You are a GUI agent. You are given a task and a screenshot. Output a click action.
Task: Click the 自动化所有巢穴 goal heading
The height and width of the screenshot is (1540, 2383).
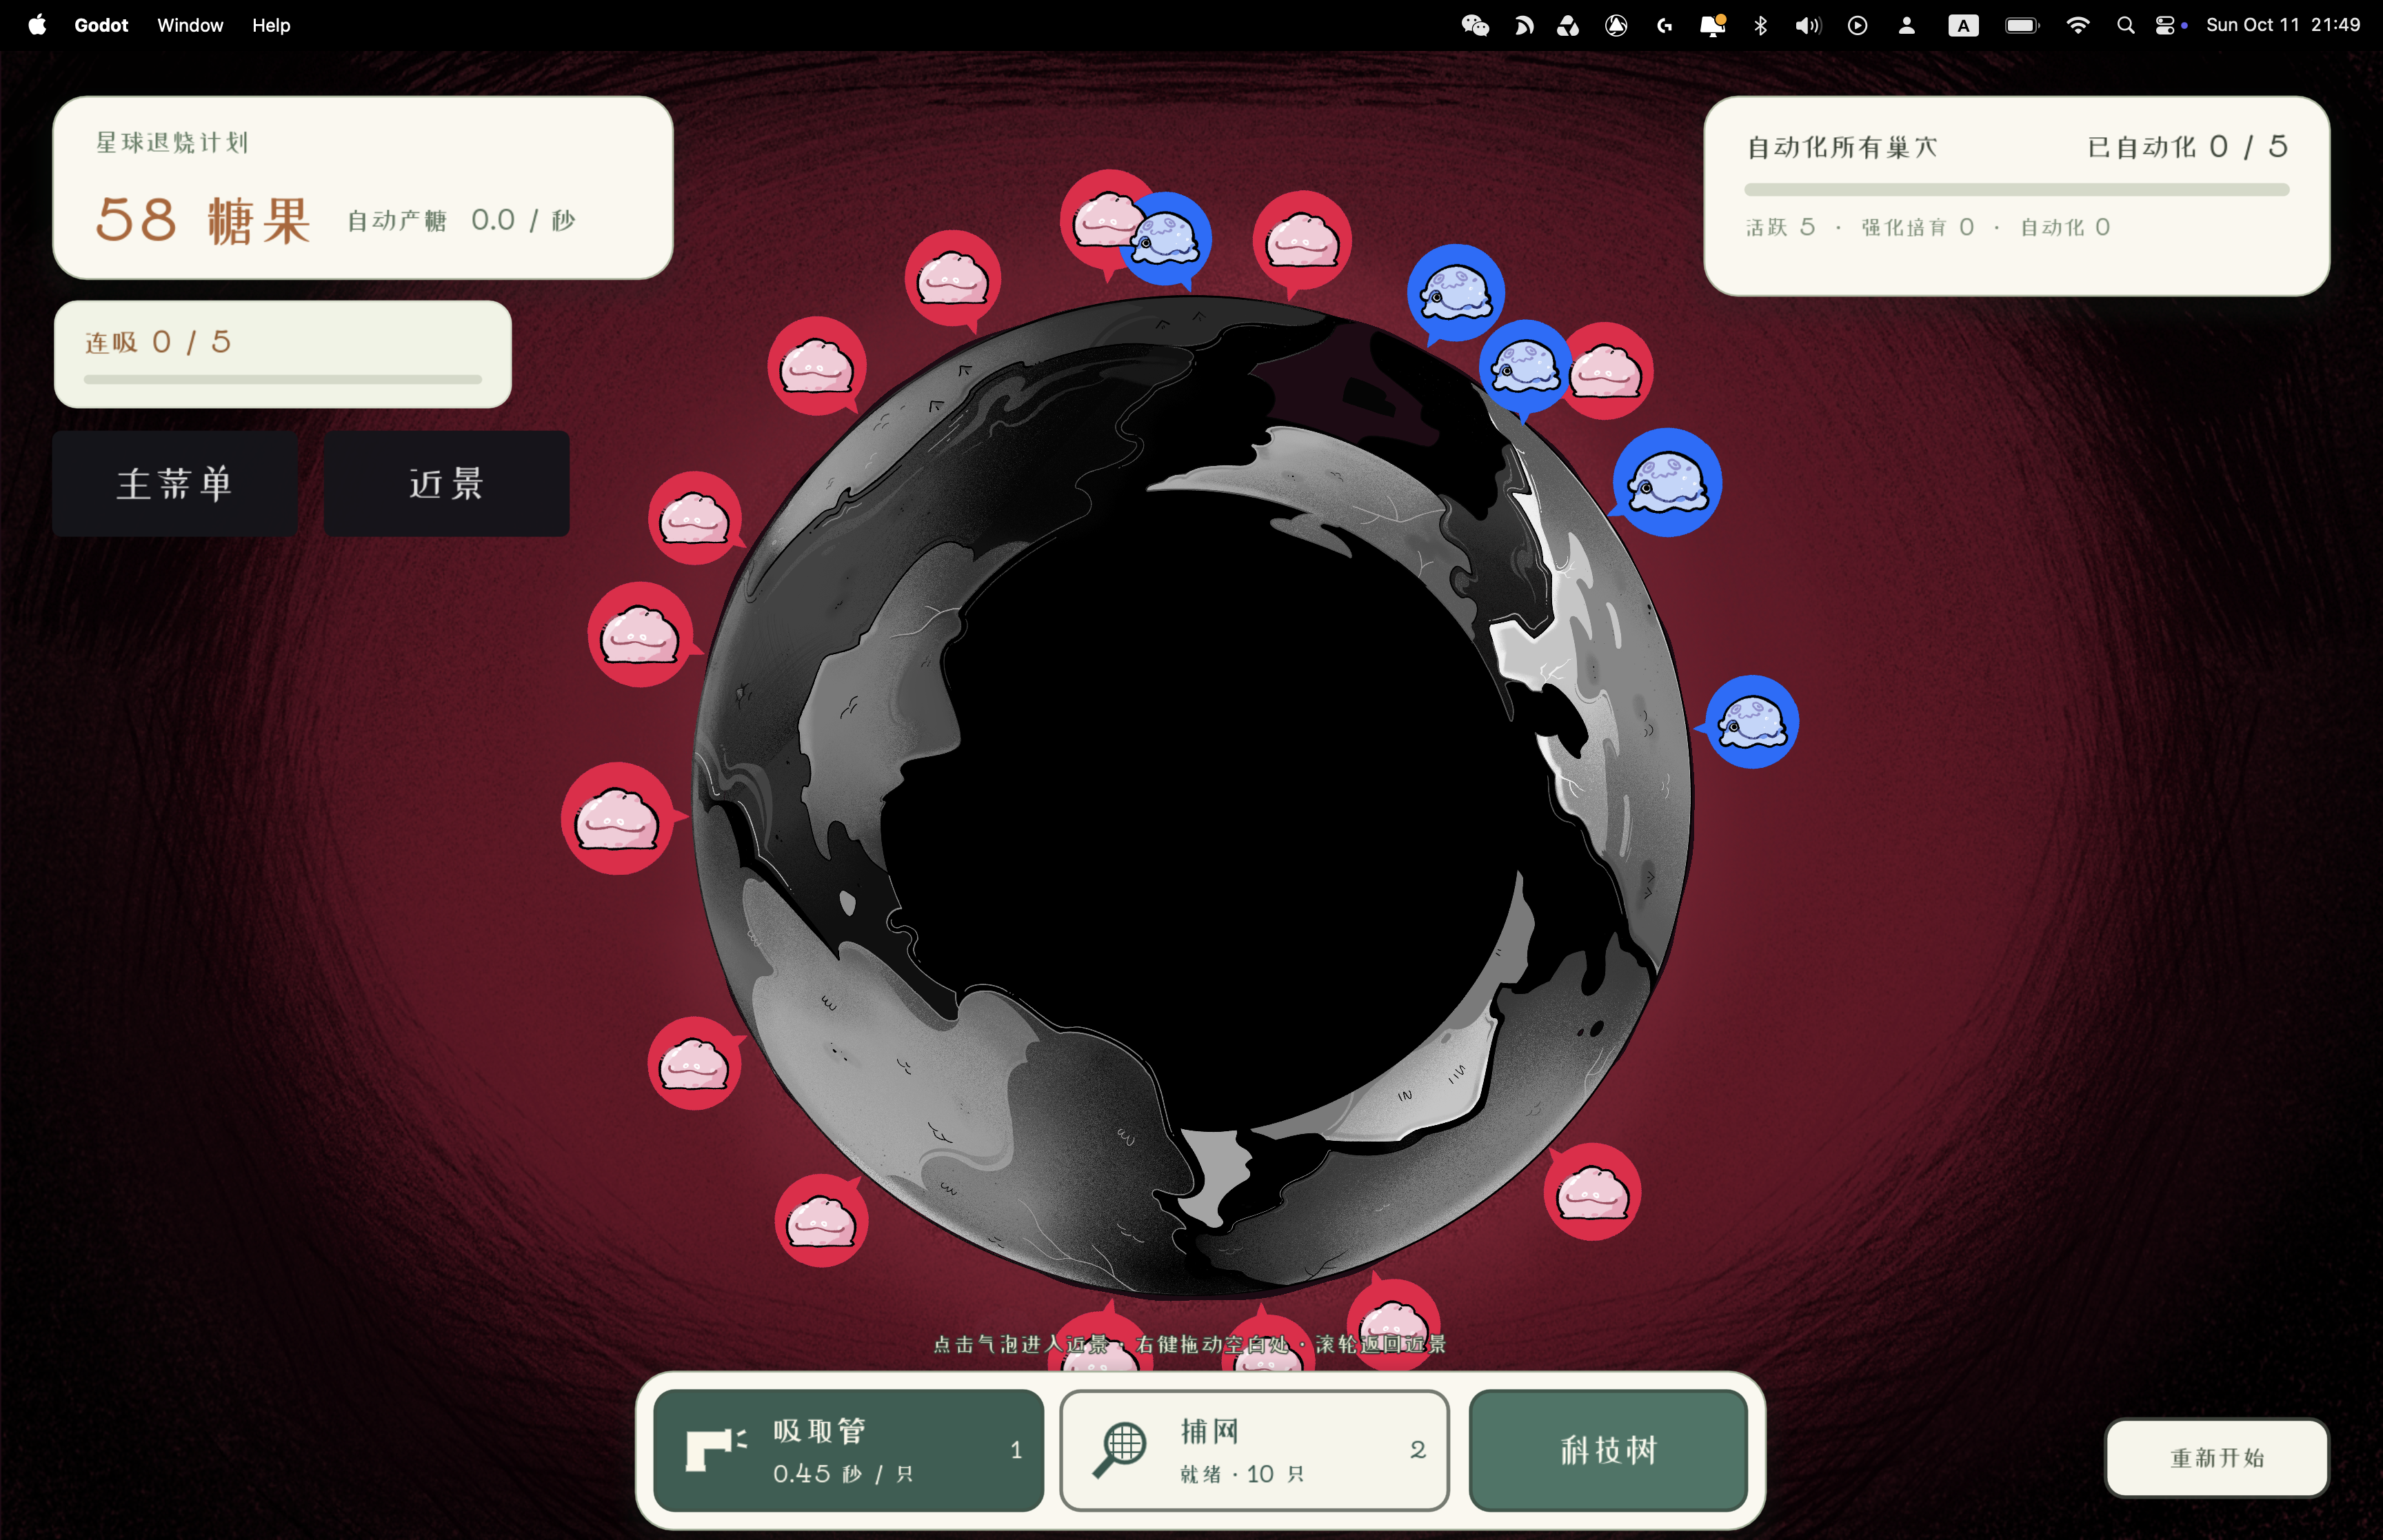[x=1842, y=147]
